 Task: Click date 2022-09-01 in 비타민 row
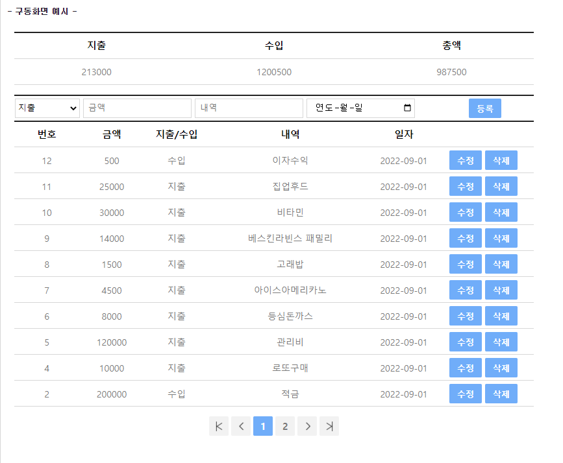click(403, 213)
